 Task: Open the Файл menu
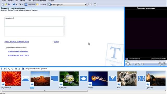click(x=4, y=1)
